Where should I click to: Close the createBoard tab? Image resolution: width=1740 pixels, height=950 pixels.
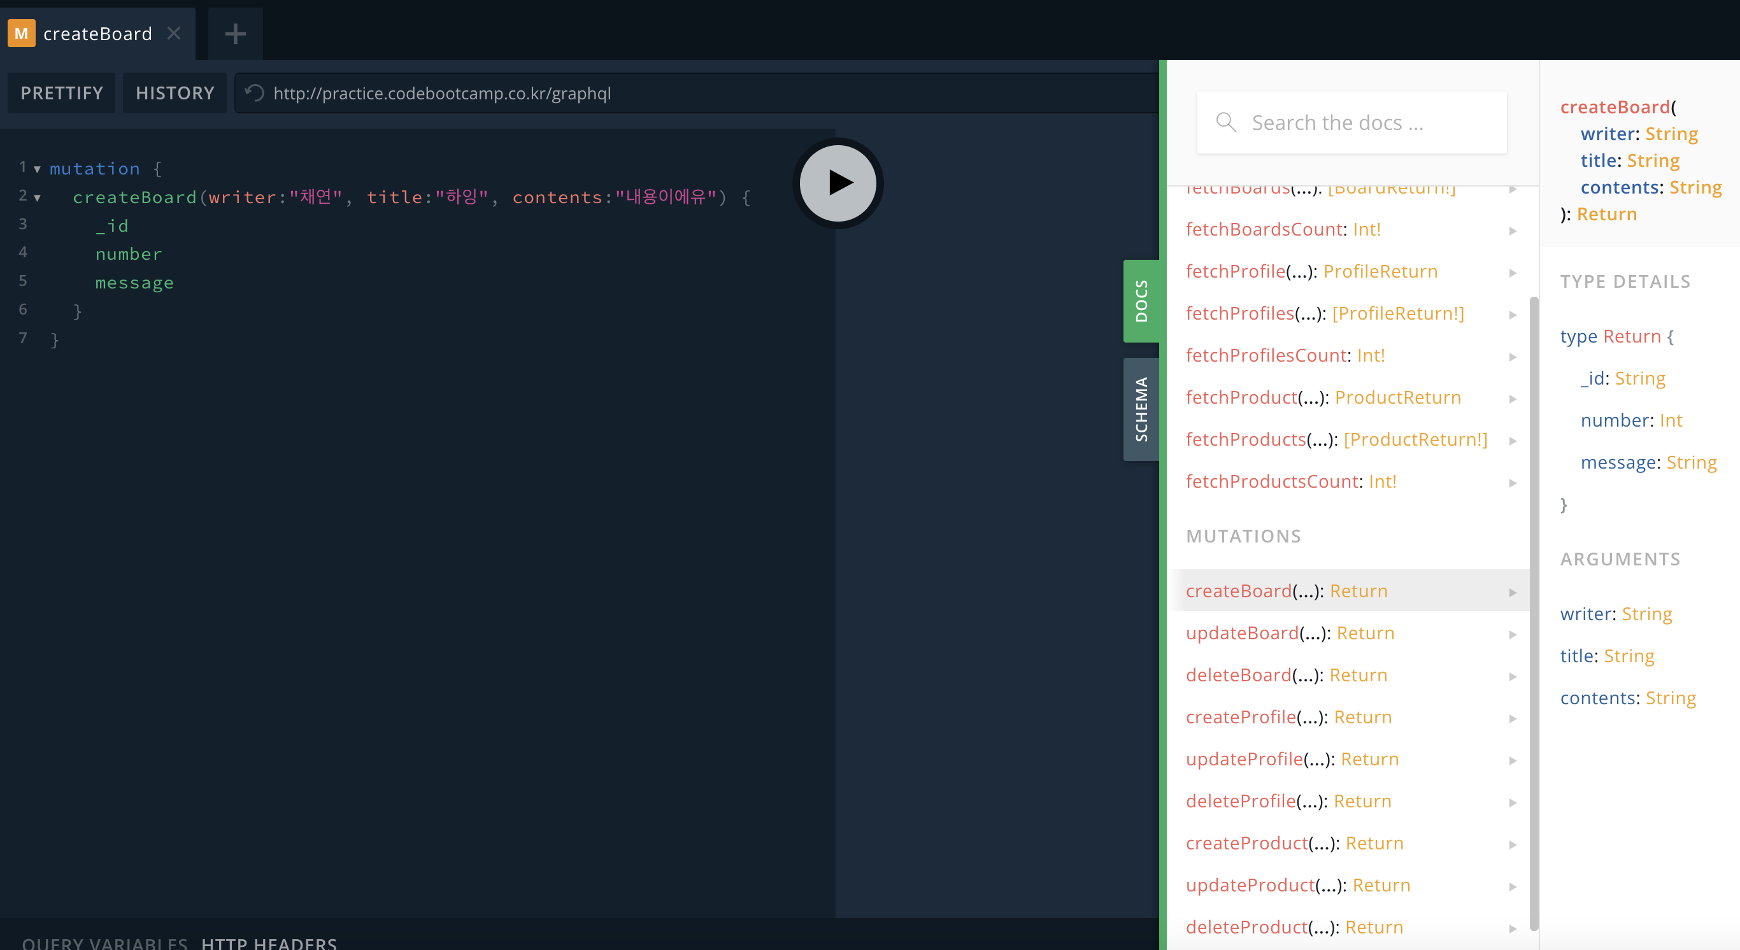click(x=175, y=33)
